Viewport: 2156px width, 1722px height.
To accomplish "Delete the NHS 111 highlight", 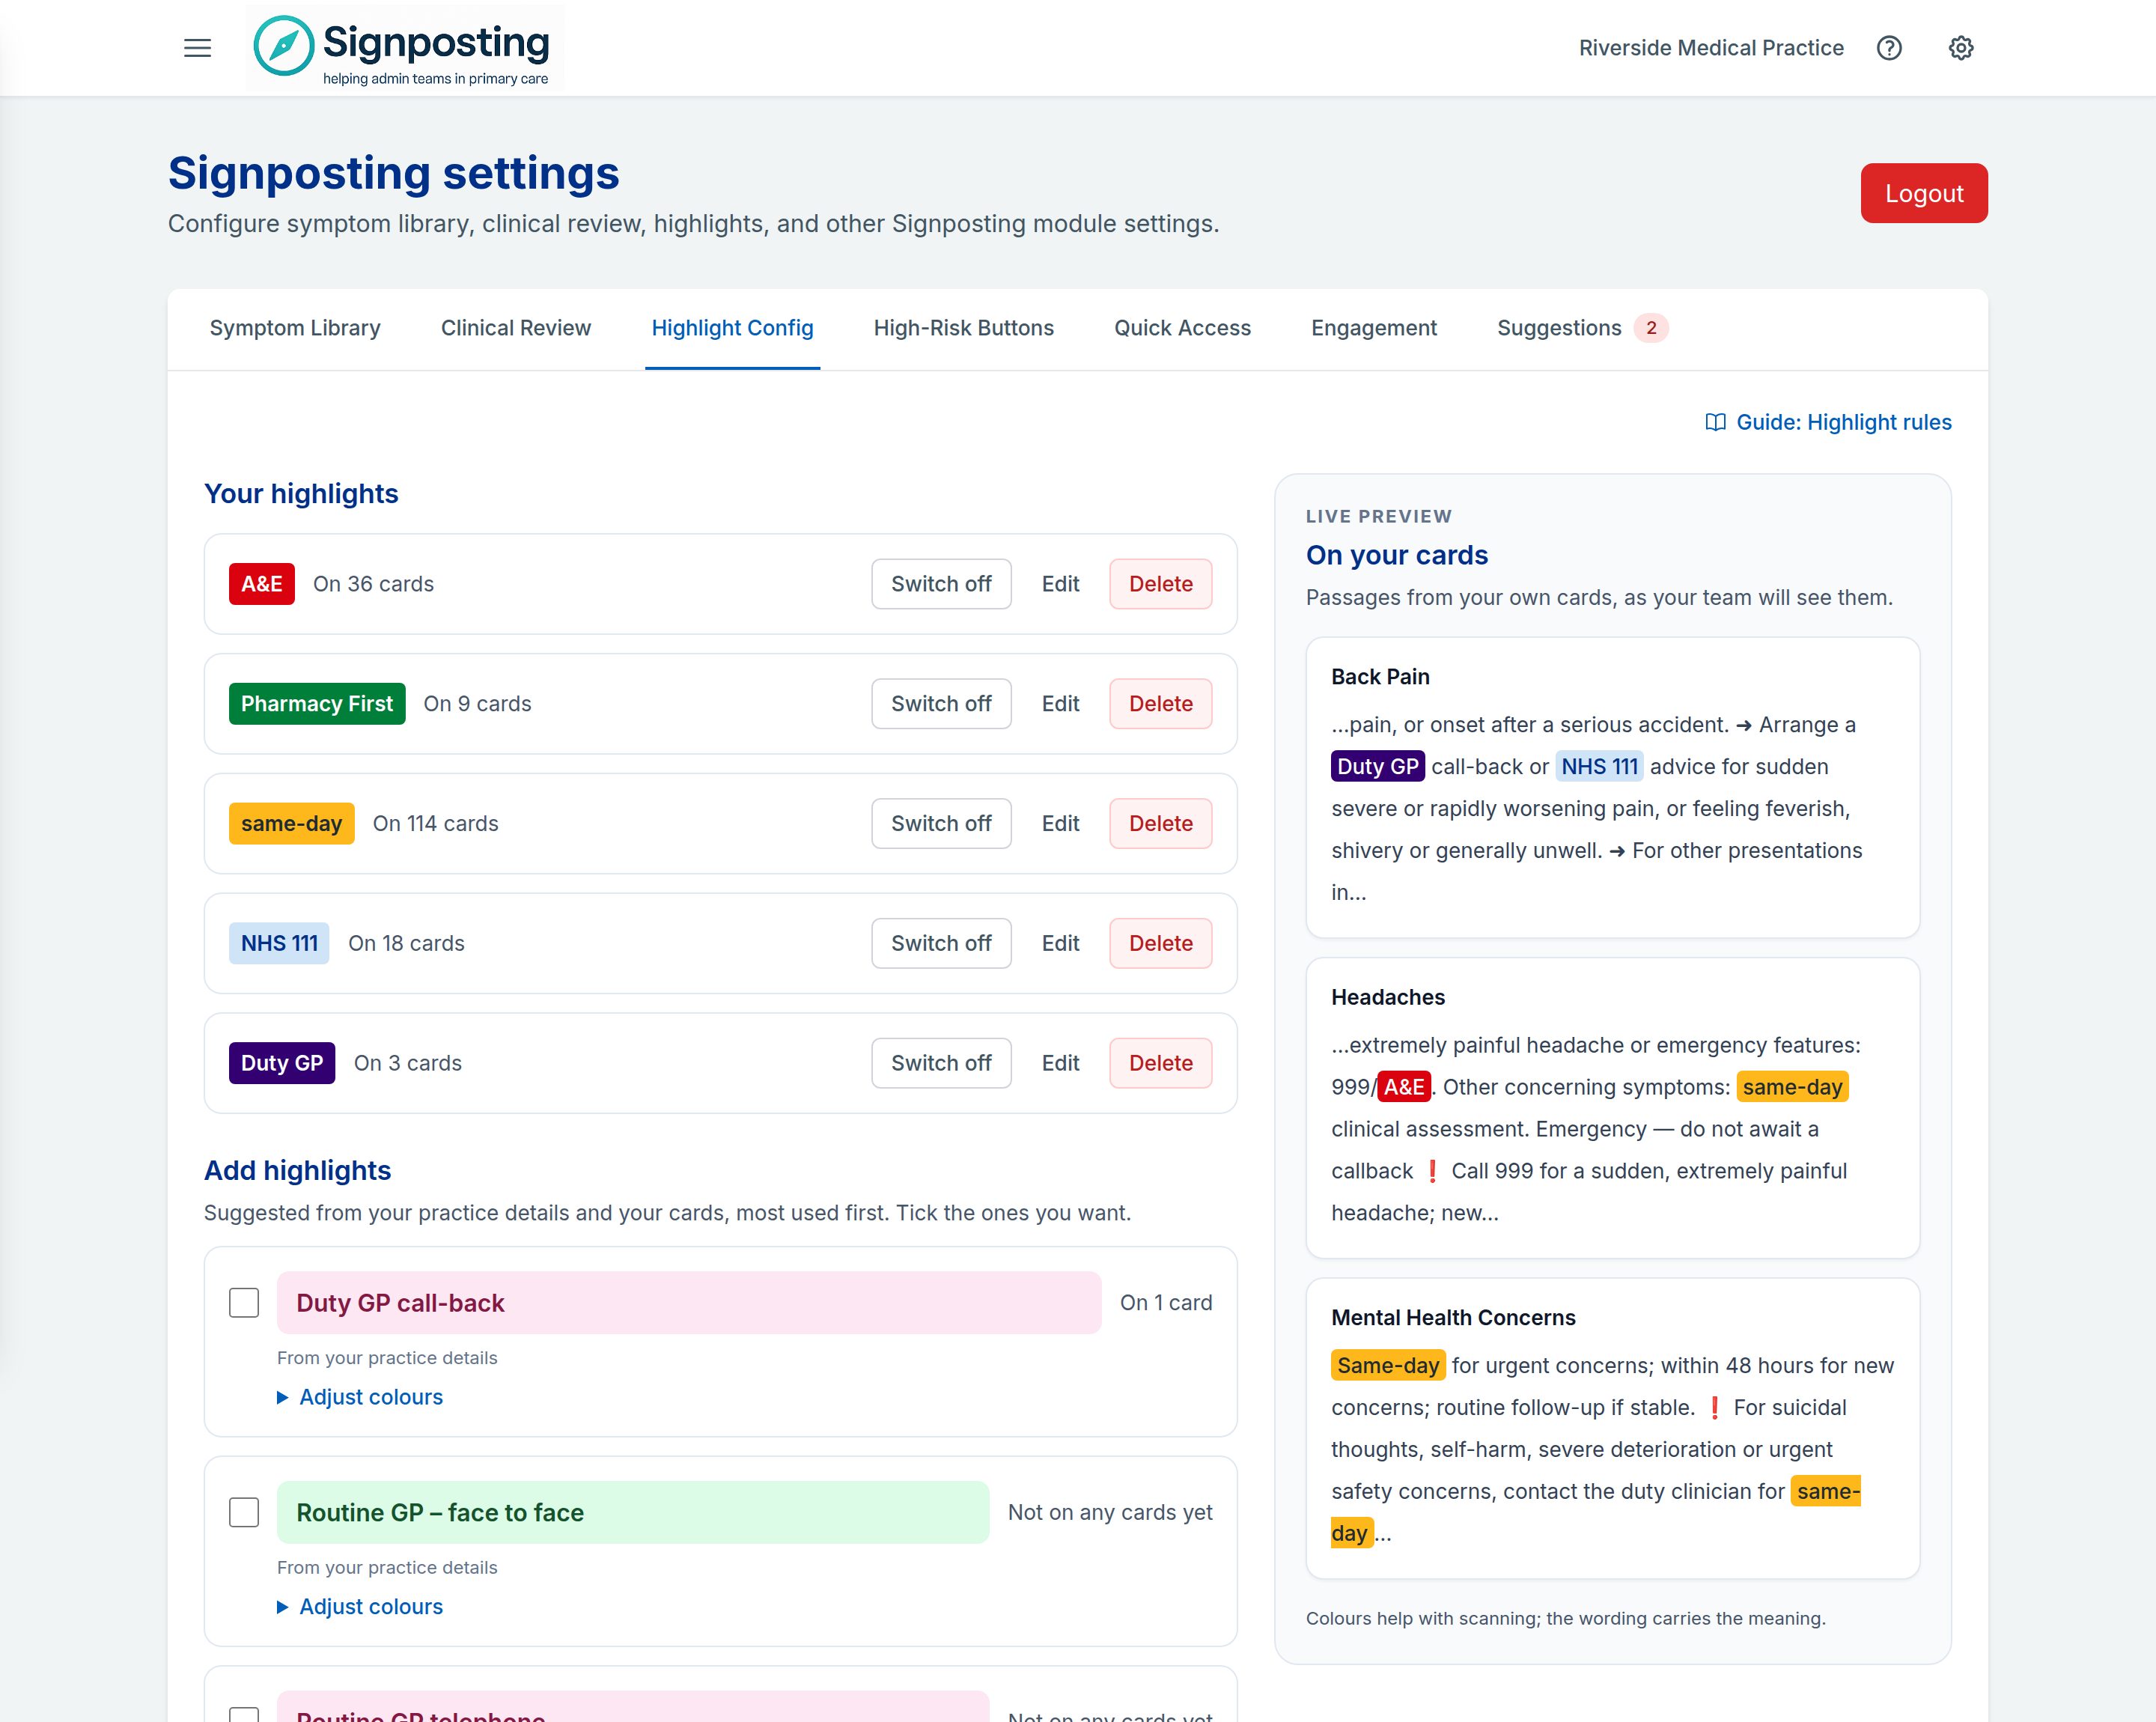I will (x=1160, y=943).
